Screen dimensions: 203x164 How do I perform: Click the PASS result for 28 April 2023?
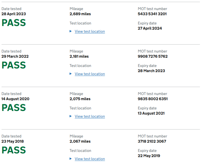click(x=14, y=23)
